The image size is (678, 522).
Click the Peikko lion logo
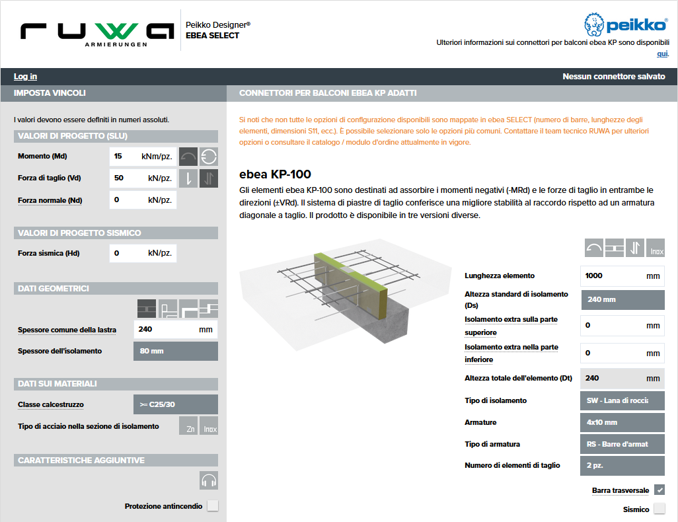point(625,24)
